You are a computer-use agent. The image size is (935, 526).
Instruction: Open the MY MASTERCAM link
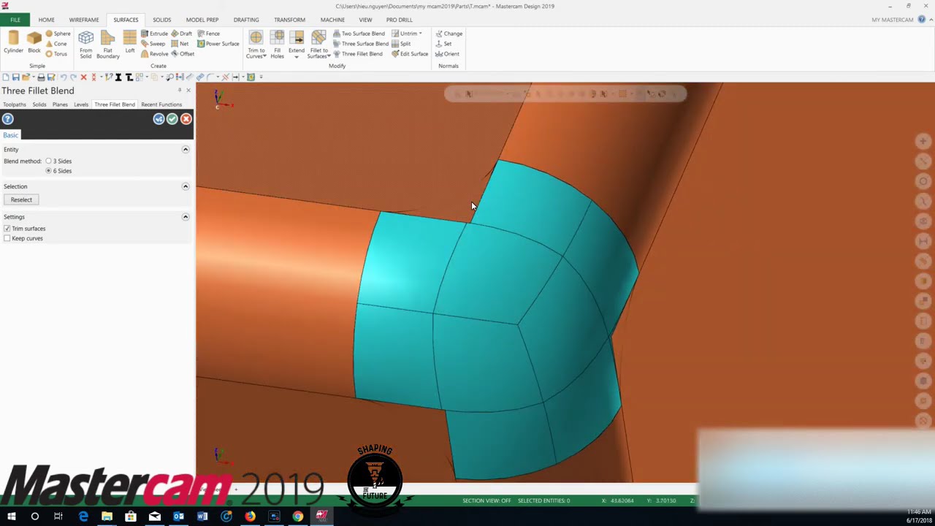[892, 20]
